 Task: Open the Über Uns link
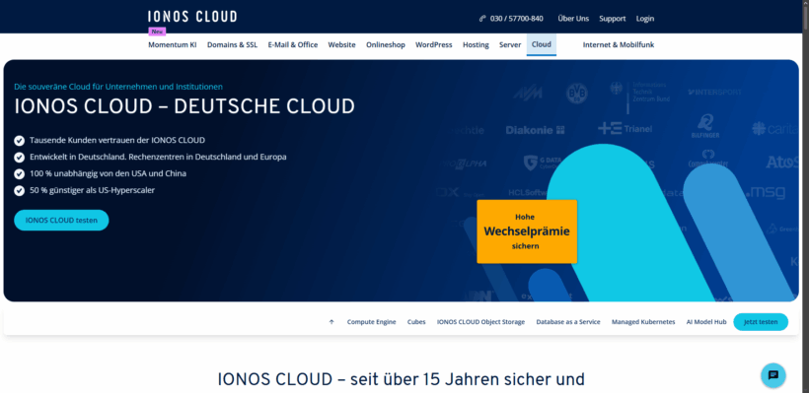(573, 19)
